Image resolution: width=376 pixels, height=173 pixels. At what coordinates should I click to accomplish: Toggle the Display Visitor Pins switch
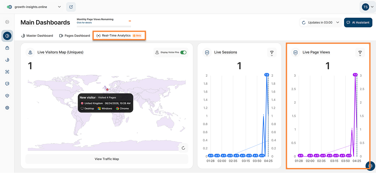click(183, 52)
